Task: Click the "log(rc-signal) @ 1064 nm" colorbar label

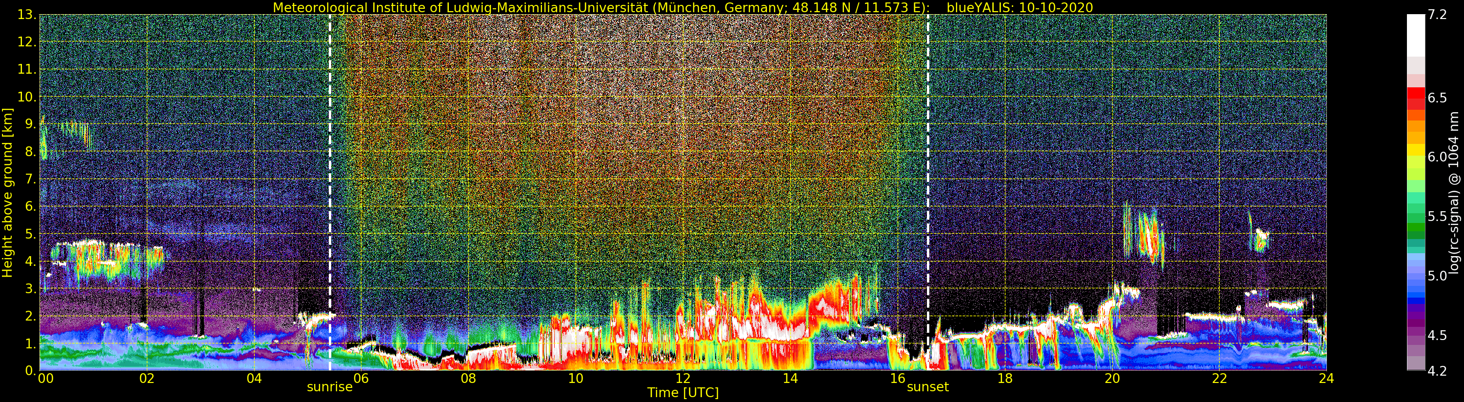Action: [1455, 192]
